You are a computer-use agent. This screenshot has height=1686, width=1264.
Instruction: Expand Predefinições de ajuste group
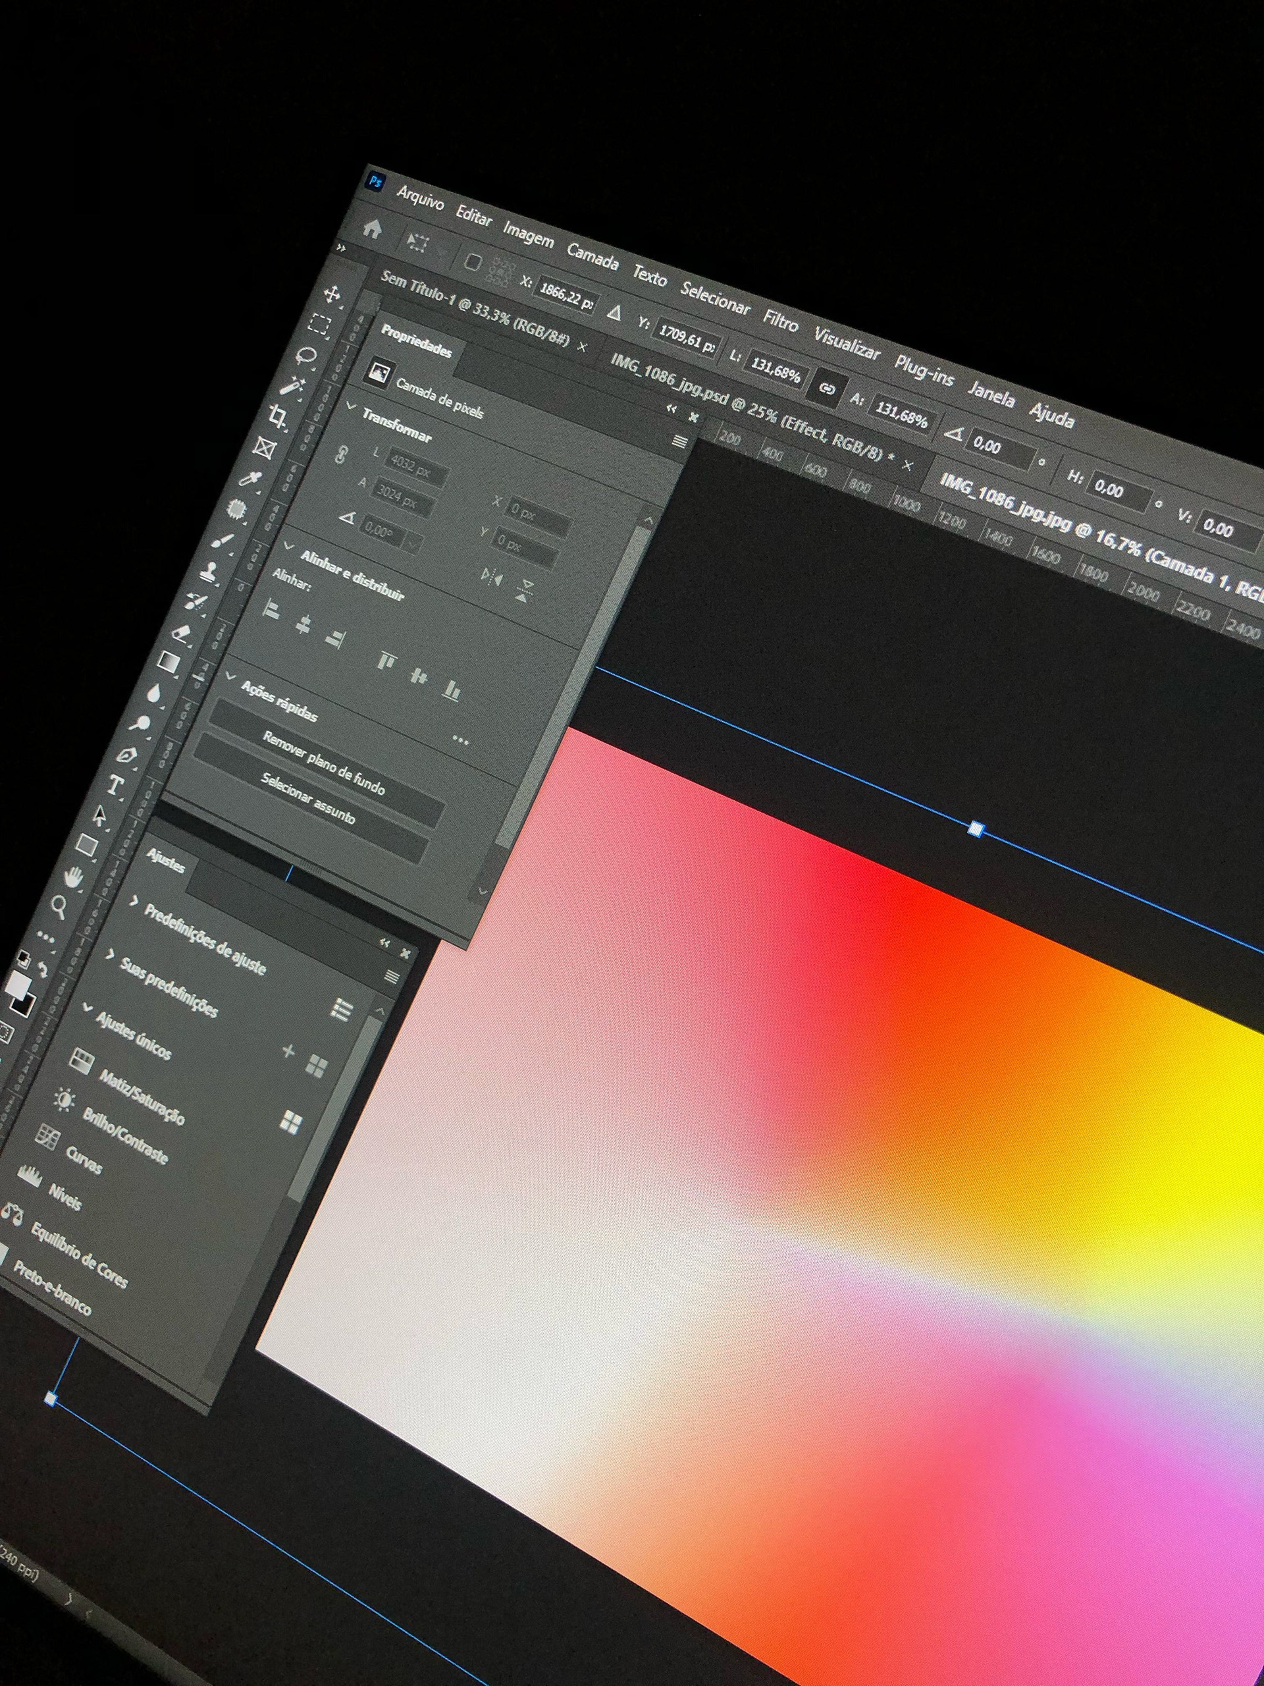coord(135,901)
